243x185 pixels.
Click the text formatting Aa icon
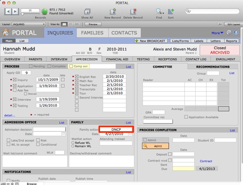click(x=220, y=24)
